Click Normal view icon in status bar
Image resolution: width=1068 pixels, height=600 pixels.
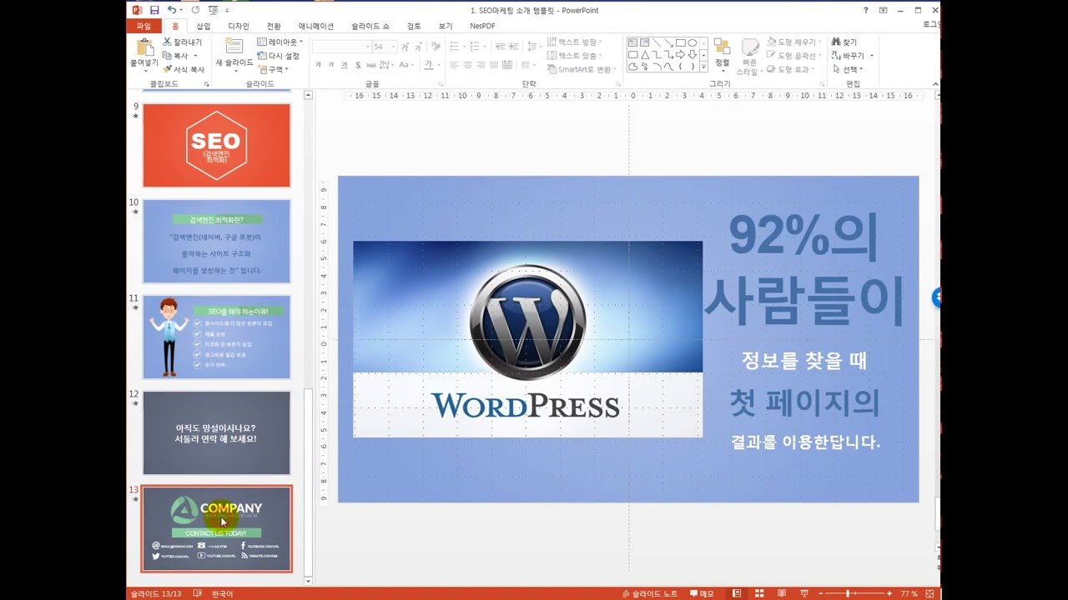point(738,593)
